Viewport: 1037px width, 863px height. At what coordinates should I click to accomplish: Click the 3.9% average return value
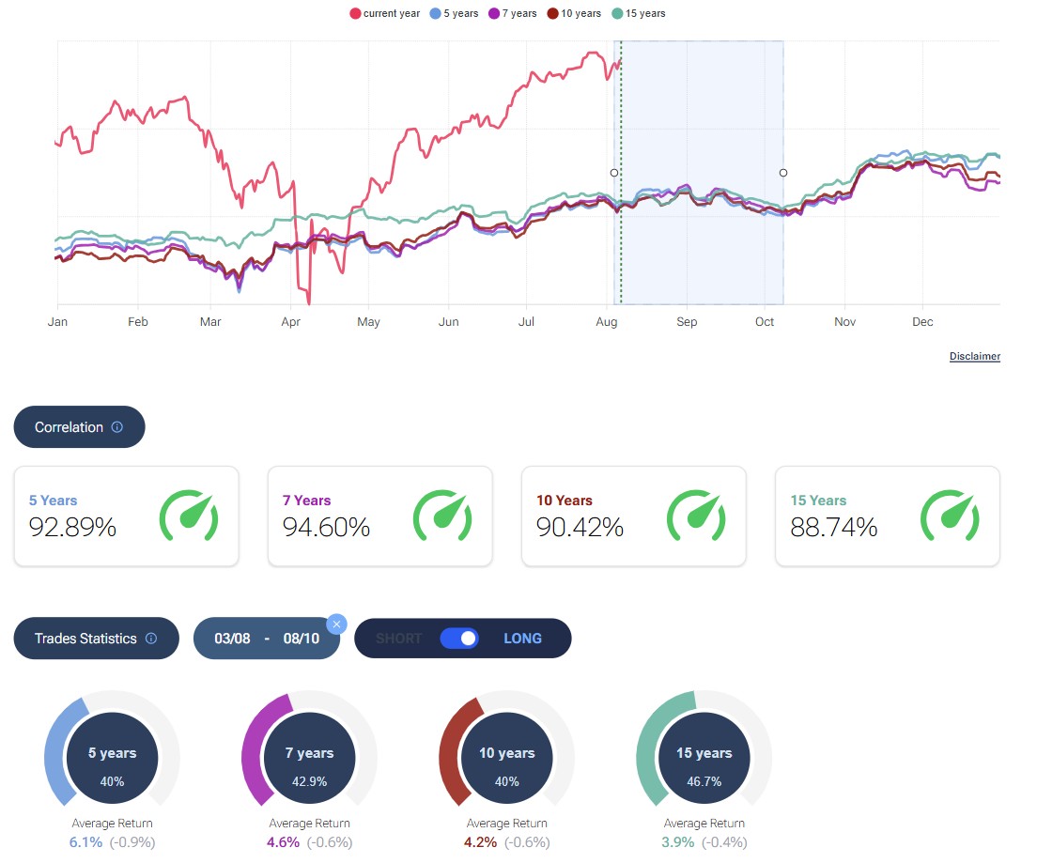pyautogui.click(x=678, y=842)
